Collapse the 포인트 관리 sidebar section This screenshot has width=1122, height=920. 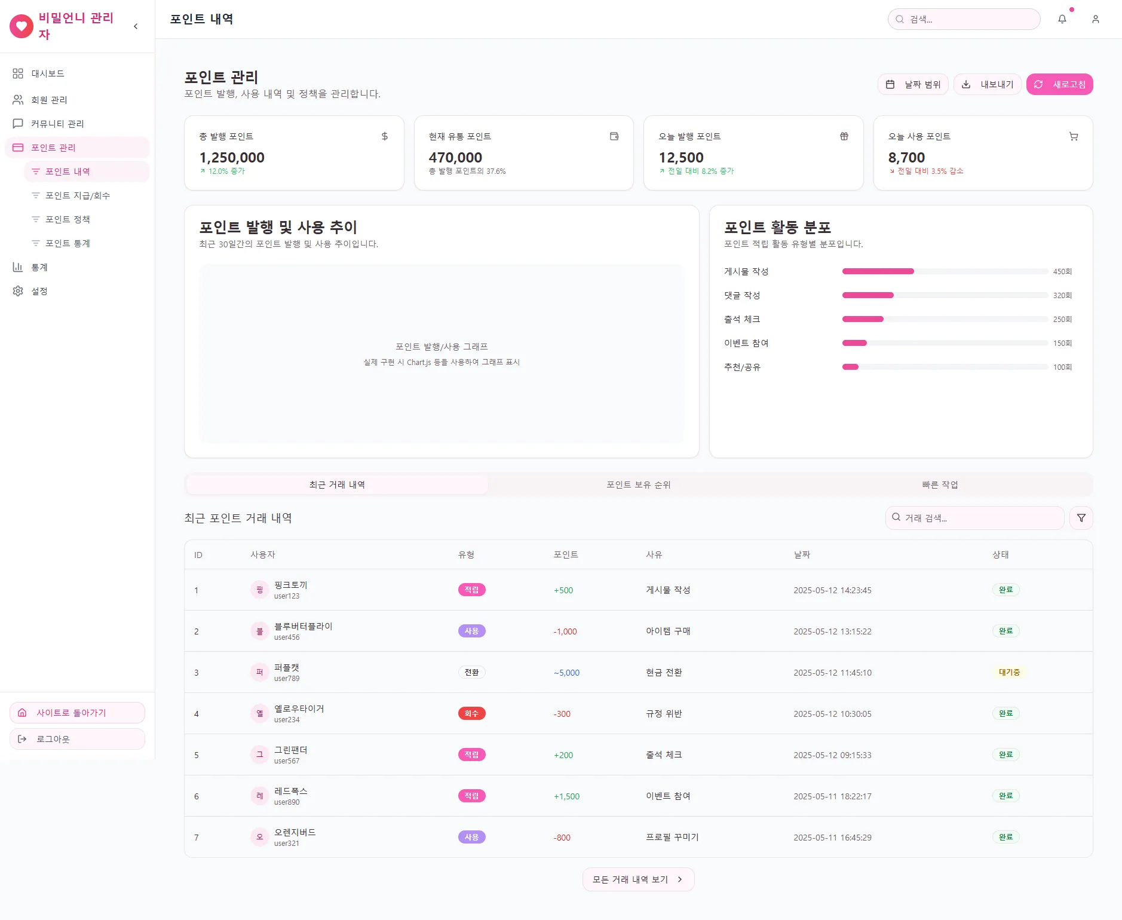pos(77,148)
